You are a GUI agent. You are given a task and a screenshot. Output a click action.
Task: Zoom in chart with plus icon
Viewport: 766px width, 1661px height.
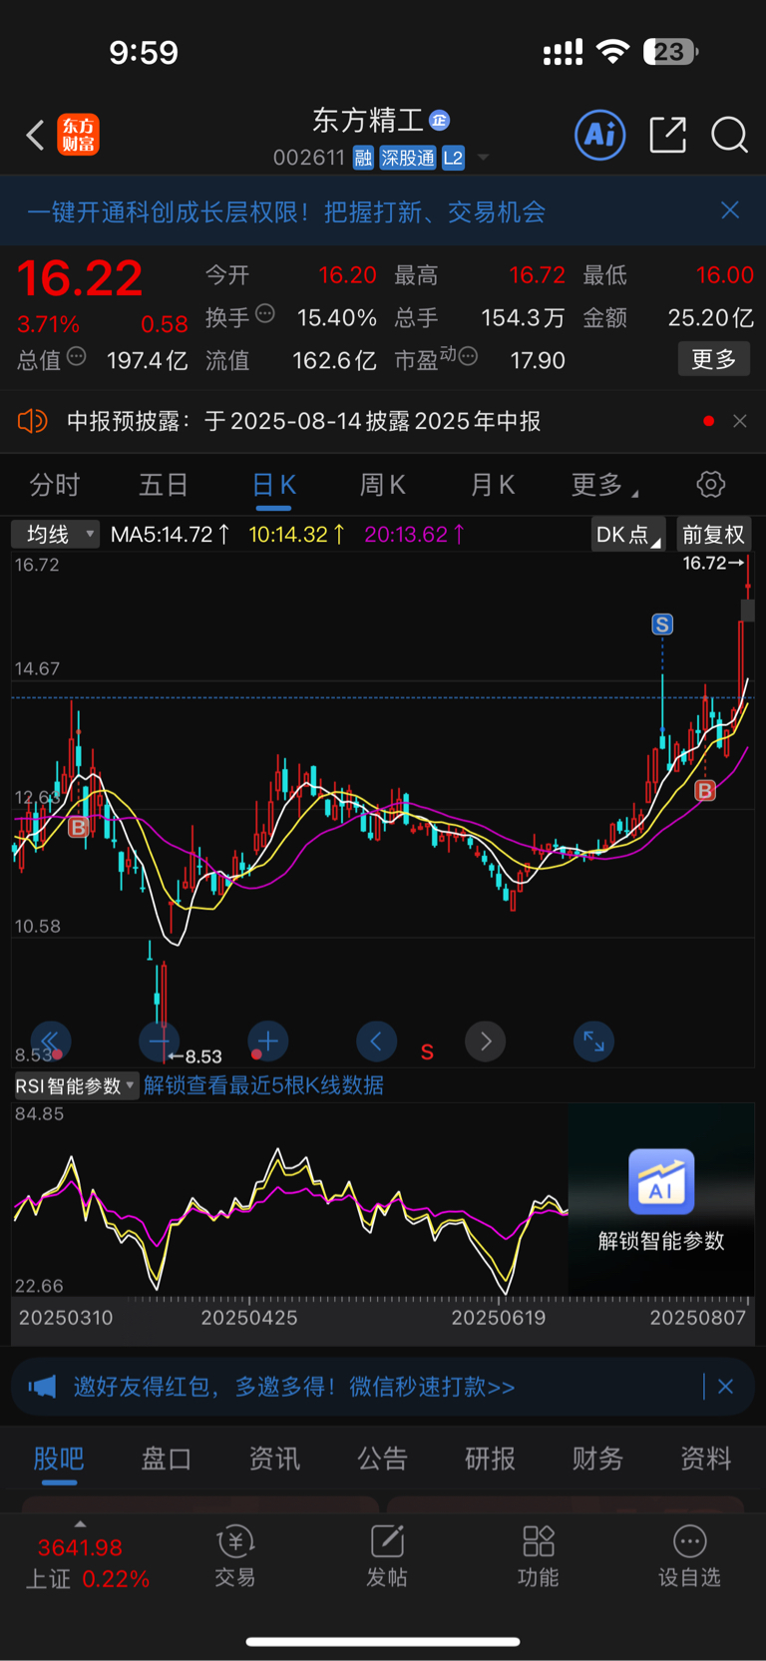point(267,1041)
